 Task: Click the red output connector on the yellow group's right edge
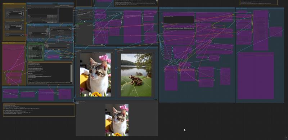[x=26, y=35]
